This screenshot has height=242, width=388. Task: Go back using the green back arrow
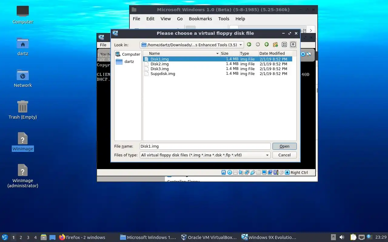click(x=249, y=44)
